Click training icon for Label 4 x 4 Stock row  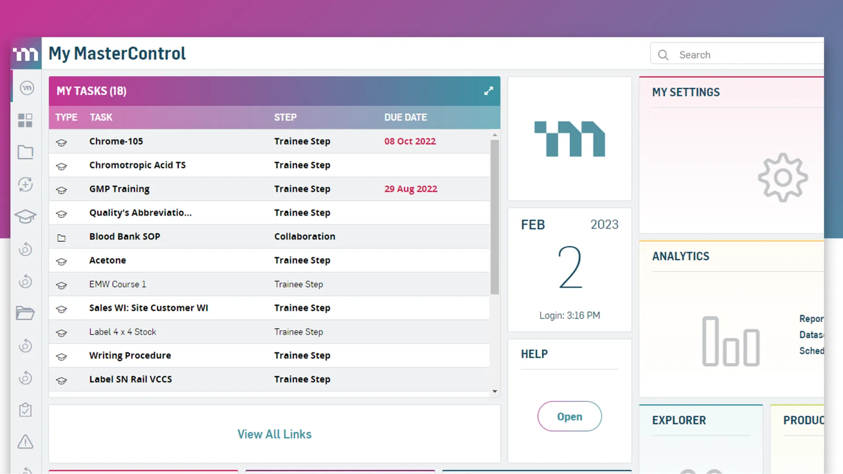[x=61, y=333]
